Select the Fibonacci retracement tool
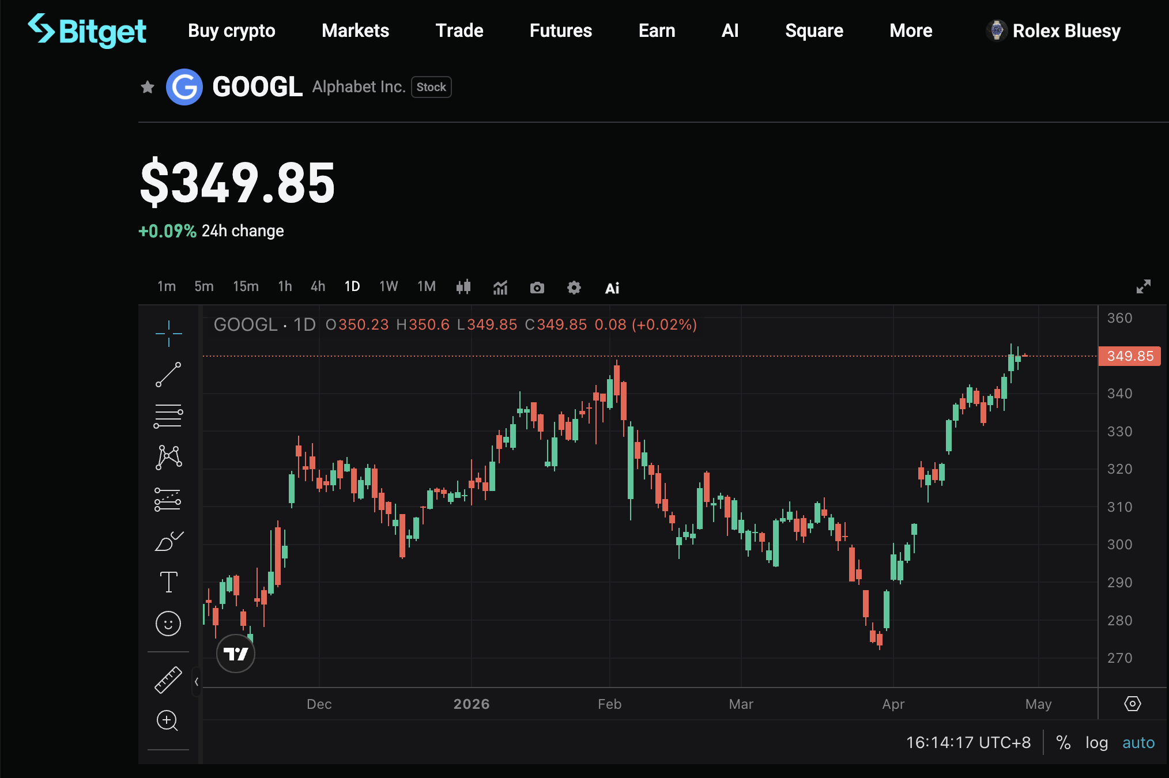Screen dimensions: 1169x778 pos(168,416)
